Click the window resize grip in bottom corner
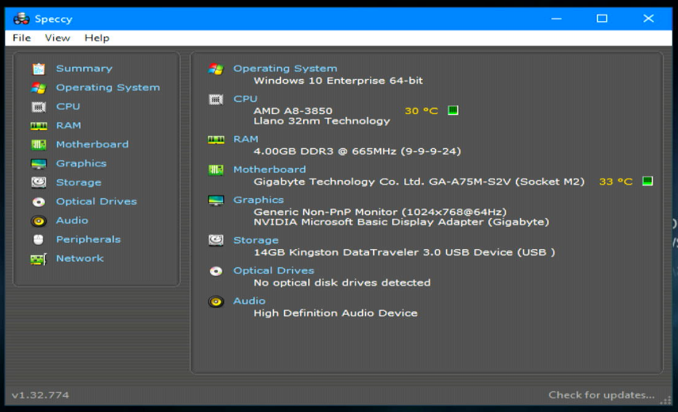This screenshot has height=412, width=678. 666,400
